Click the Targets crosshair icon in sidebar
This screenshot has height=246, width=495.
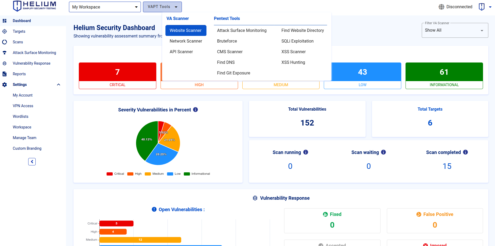[5, 31]
